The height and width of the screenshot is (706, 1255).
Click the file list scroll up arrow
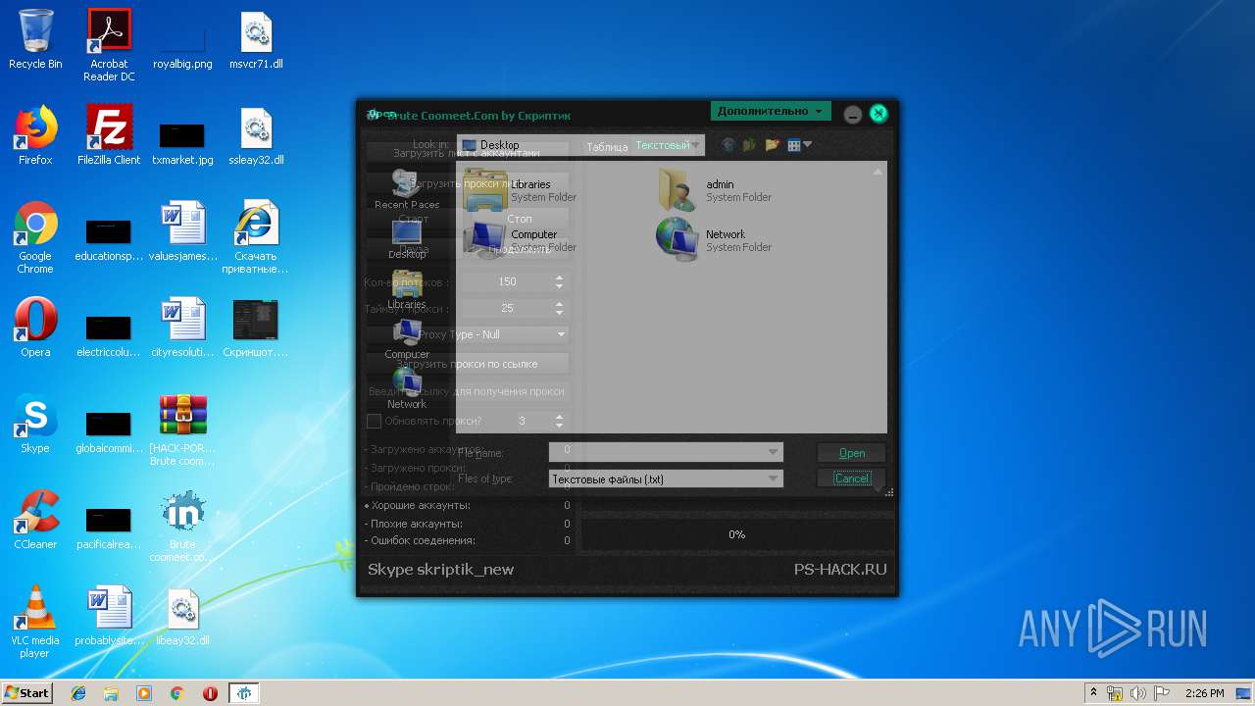click(878, 172)
